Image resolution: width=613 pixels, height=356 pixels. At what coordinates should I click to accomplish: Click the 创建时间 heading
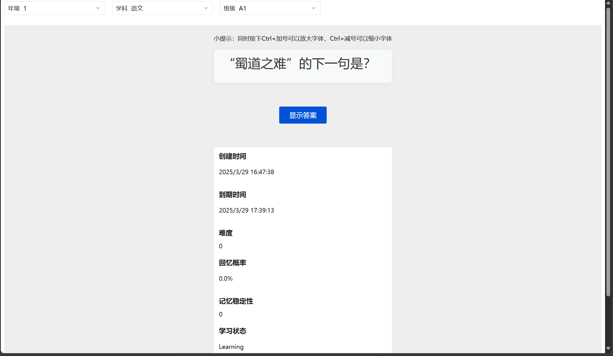(232, 156)
